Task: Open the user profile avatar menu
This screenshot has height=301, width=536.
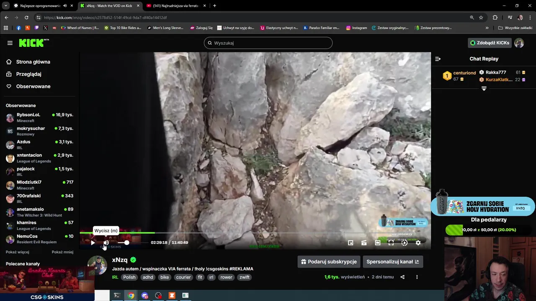Action: click(x=519, y=43)
